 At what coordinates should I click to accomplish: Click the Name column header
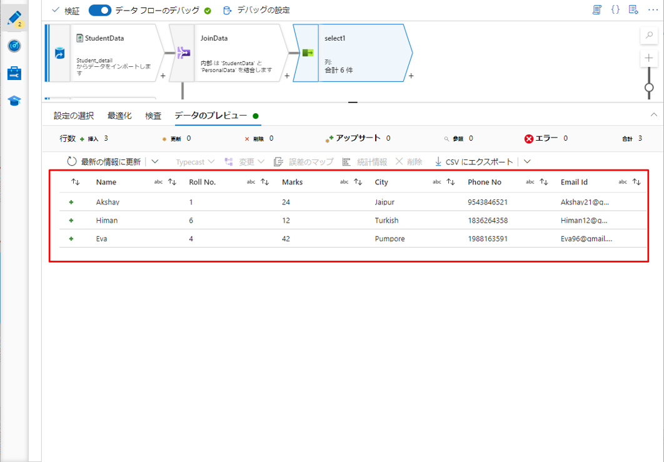(106, 182)
